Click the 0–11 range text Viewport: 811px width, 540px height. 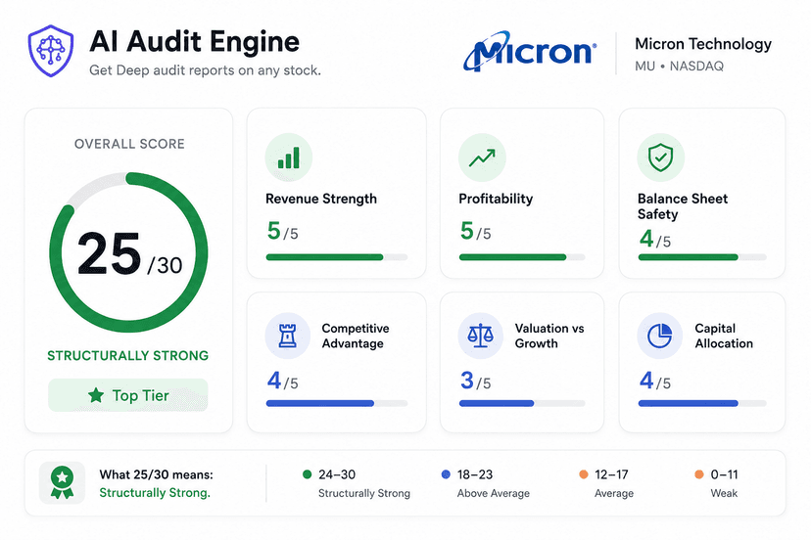(x=724, y=474)
